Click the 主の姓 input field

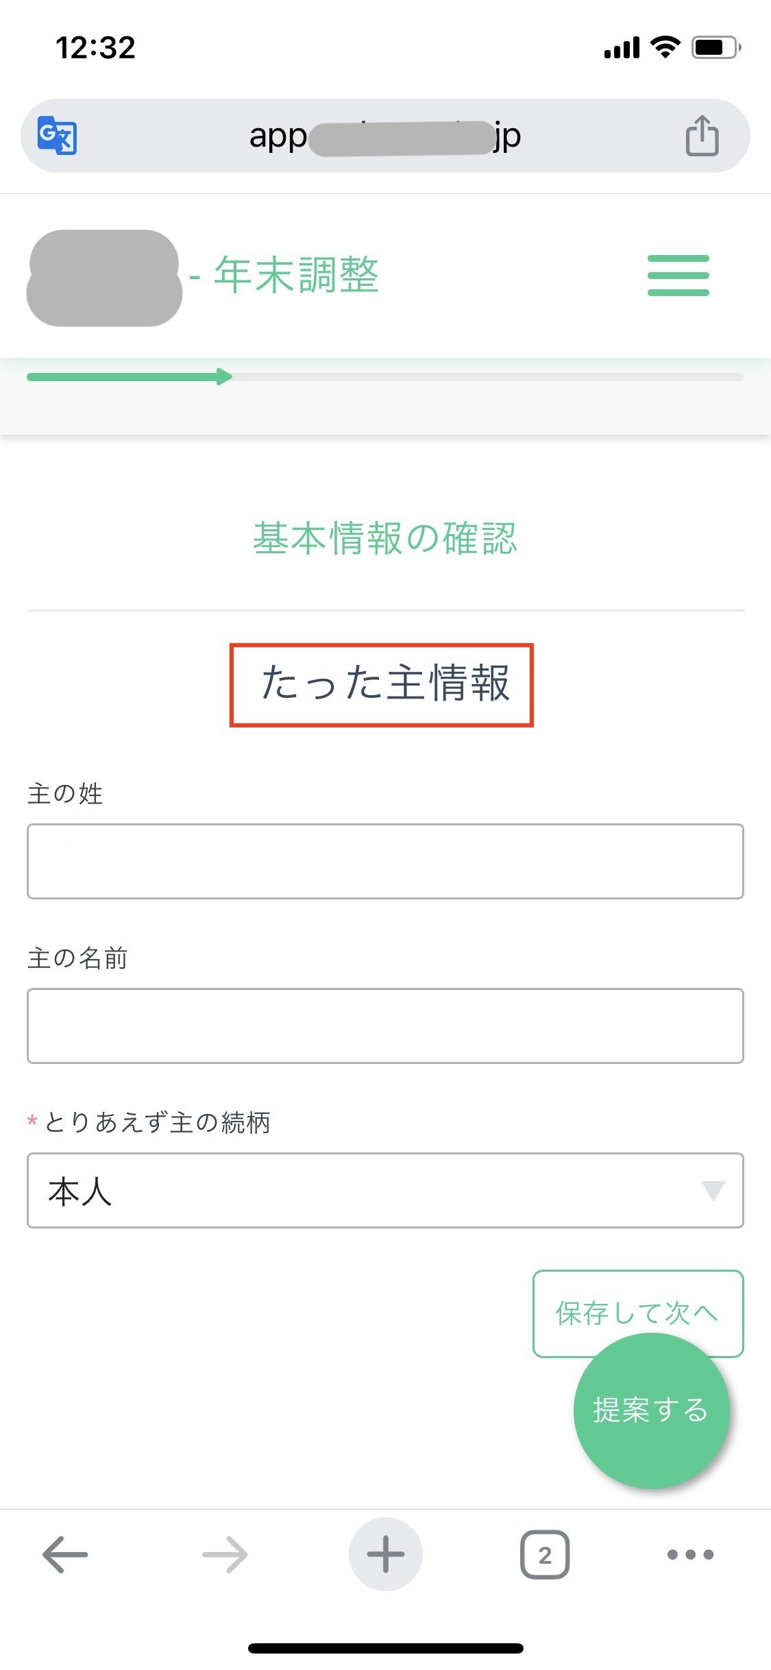(385, 861)
